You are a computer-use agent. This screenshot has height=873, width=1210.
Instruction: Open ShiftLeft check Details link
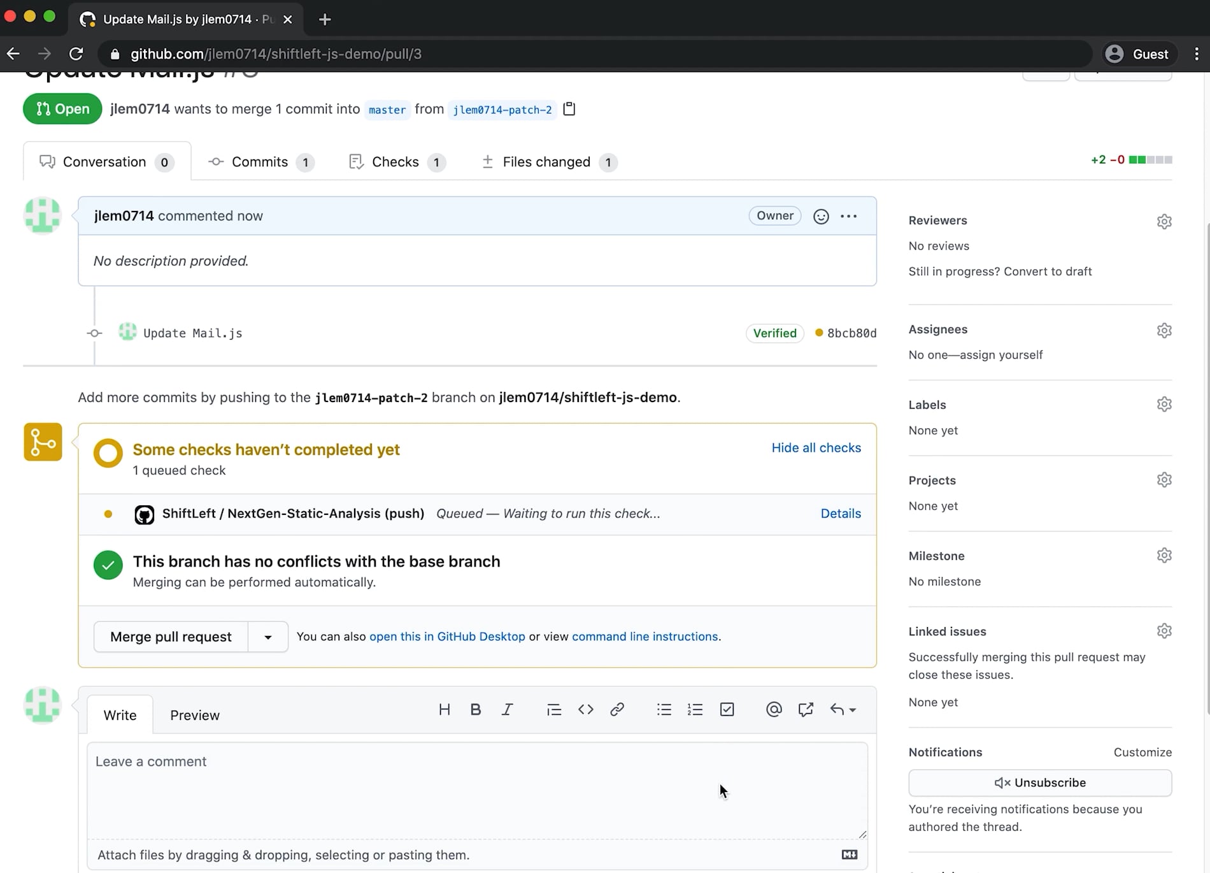[841, 514]
